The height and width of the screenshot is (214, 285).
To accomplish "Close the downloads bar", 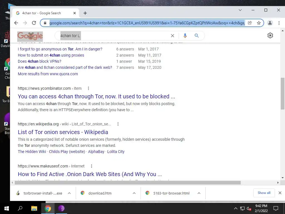I will point(280,193).
